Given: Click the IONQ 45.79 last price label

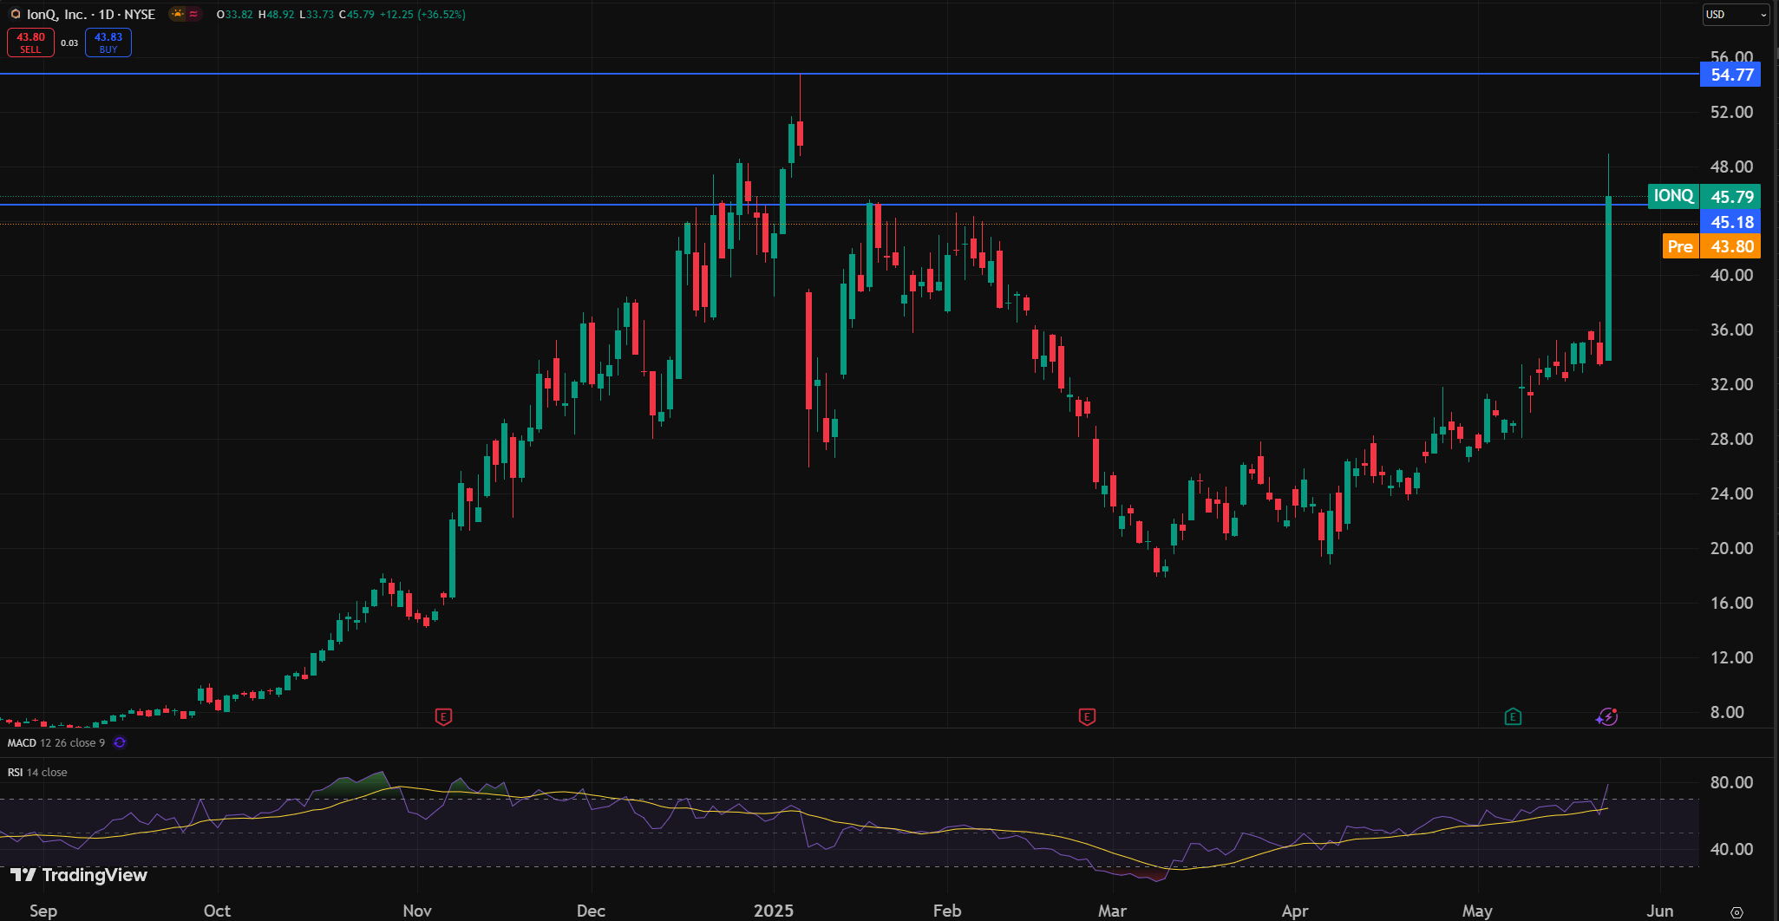Looking at the screenshot, I should tap(1704, 196).
